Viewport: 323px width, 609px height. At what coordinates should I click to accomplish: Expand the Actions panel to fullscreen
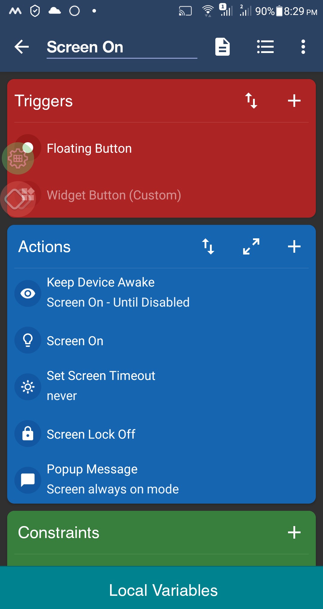click(251, 246)
